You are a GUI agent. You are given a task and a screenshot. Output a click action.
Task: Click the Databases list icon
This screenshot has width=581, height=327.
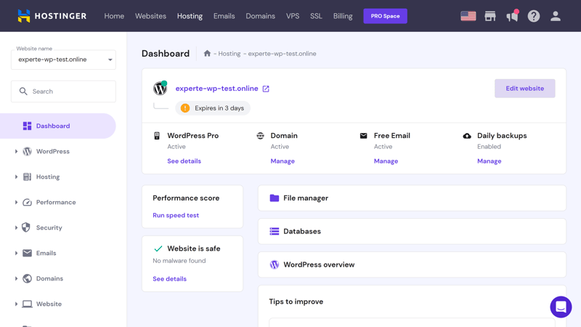coord(275,231)
